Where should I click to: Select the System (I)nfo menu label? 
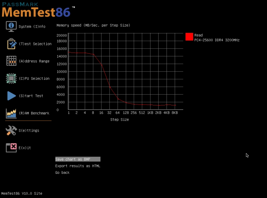coord(32,27)
